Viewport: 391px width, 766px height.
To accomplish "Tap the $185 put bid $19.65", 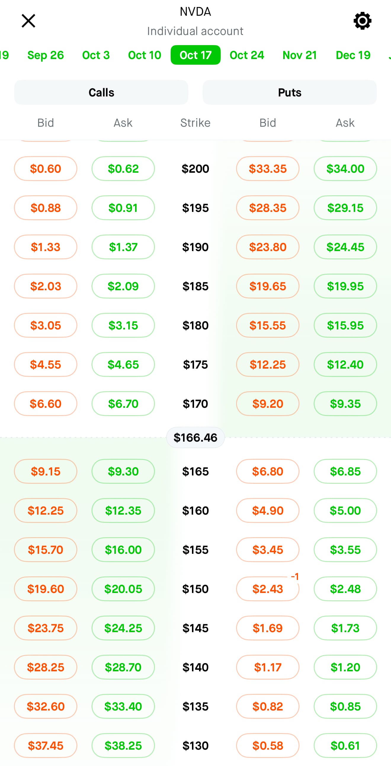I will [x=267, y=286].
